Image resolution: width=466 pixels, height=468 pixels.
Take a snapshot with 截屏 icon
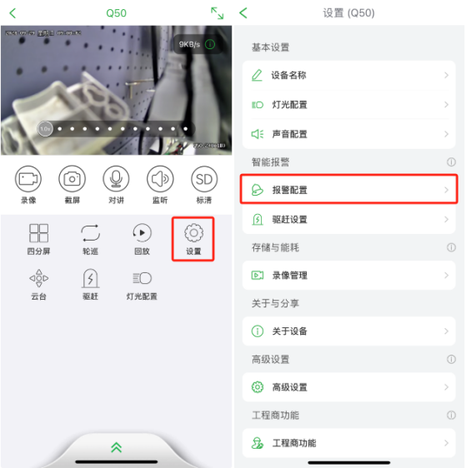(72, 179)
